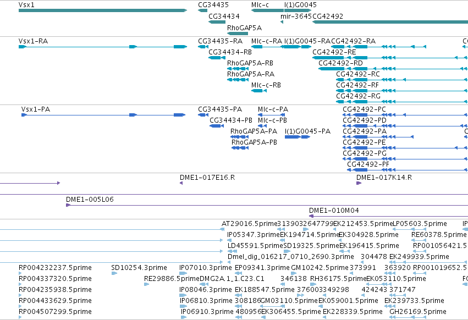The height and width of the screenshot is (320, 468).
Task: Select the Vsx1-RA transcript
Action: pos(103,47)
